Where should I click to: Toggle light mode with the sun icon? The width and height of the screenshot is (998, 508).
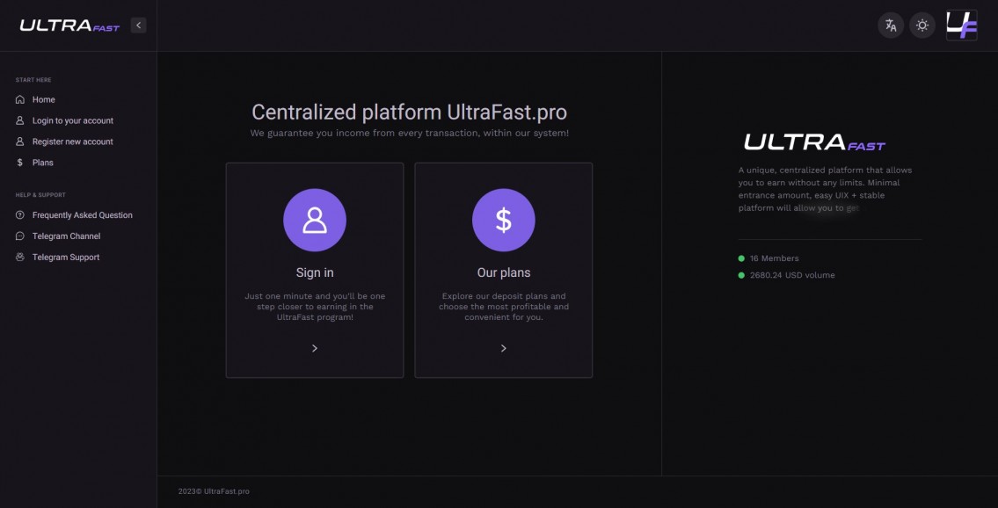922,25
